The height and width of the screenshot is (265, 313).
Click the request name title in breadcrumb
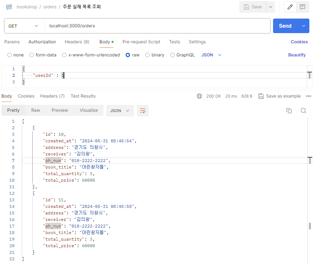pyautogui.click(x=82, y=7)
